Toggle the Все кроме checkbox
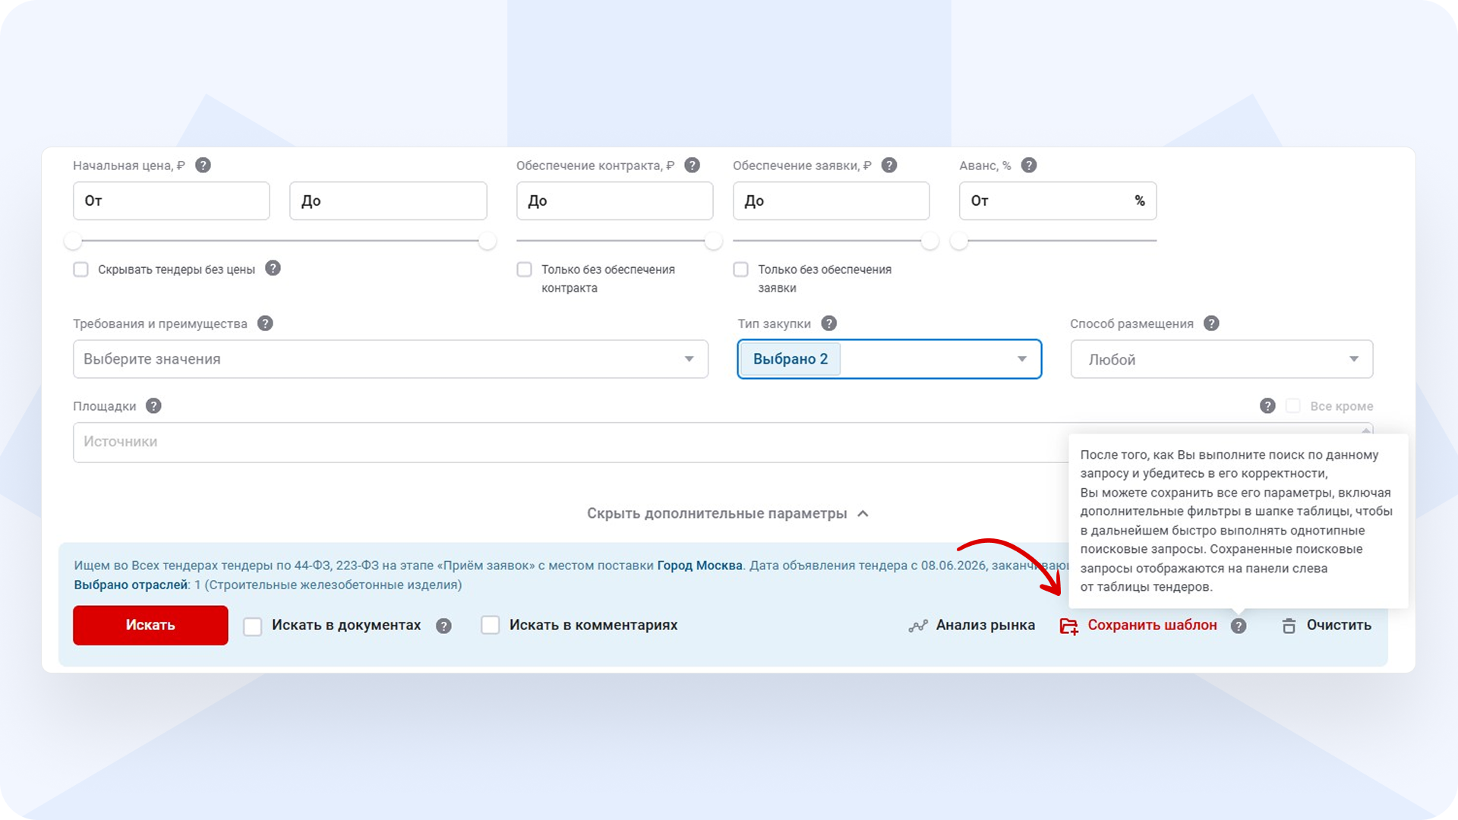The image size is (1458, 820). (x=1293, y=406)
